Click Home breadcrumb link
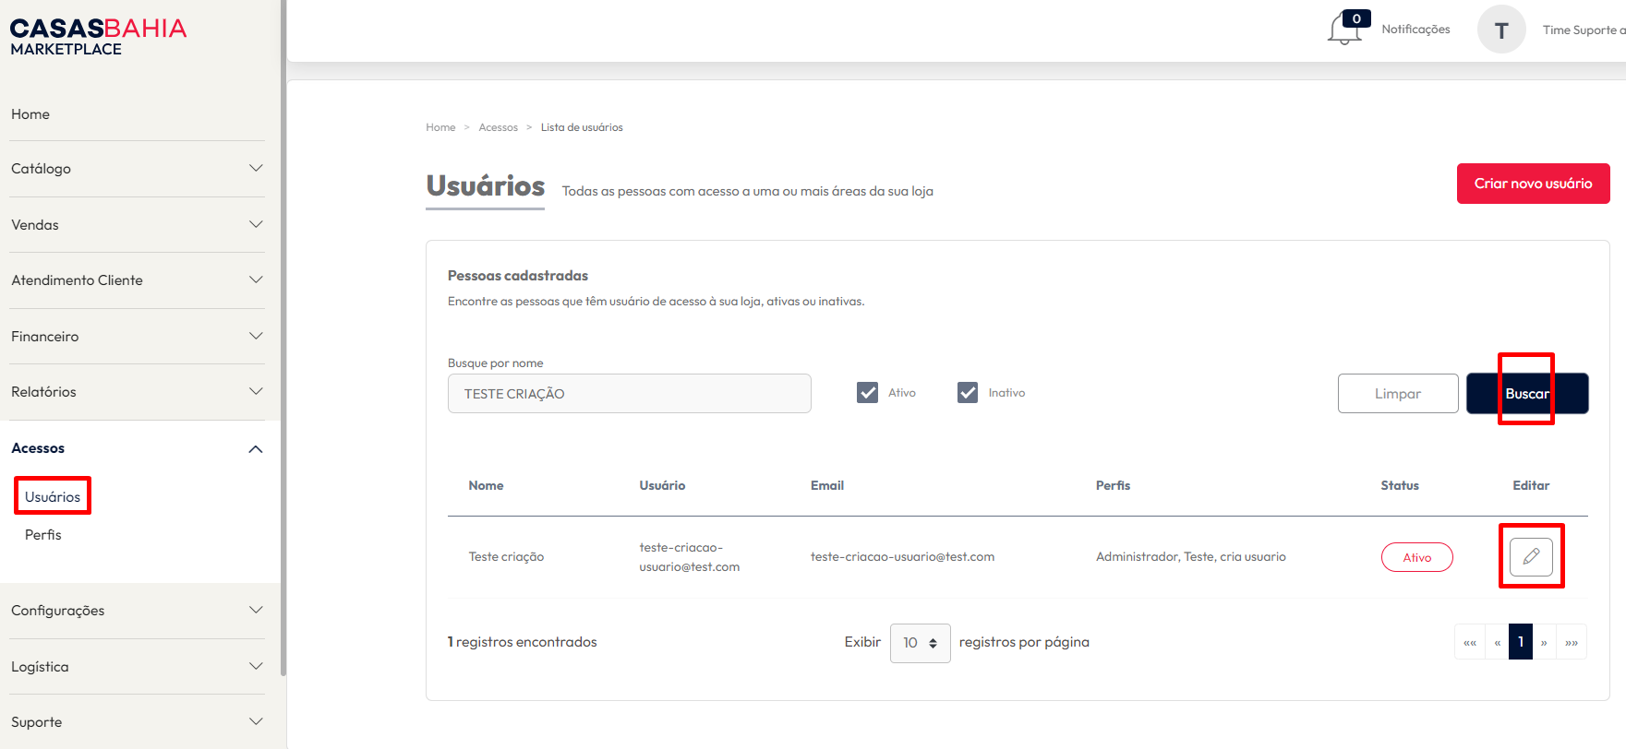 click(440, 127)
